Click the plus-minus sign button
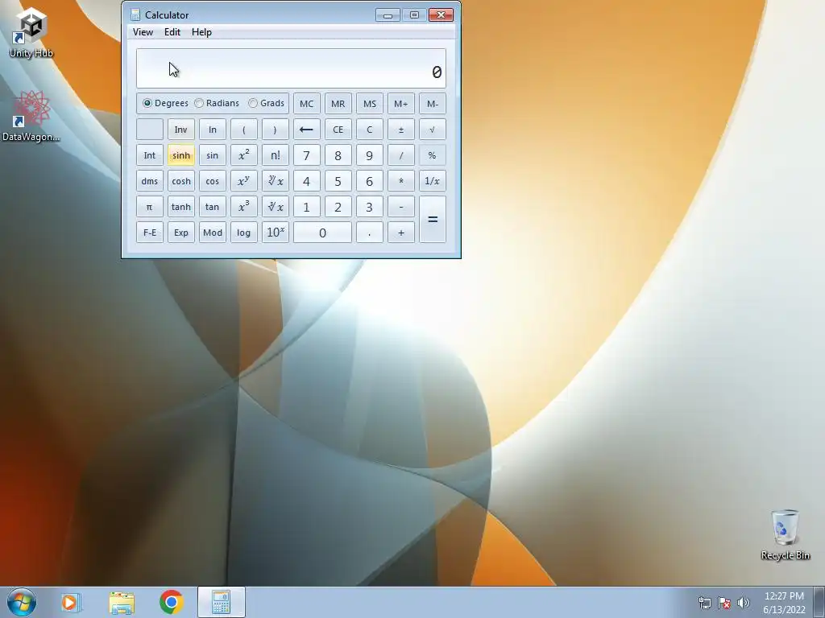The image size is (825, 618). tap(401, 130)
